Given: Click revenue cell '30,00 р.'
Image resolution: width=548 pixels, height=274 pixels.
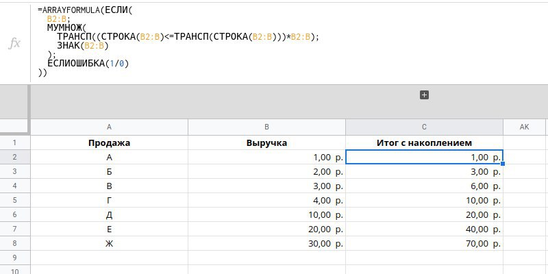Looking at the screenshot, I should [x=266, y=243].
